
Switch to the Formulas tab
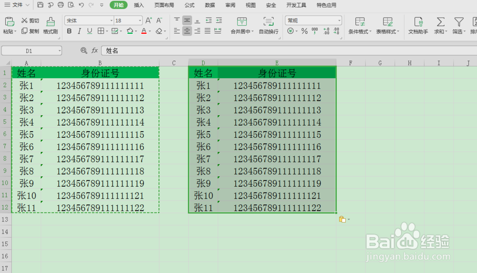tap(189, 5)
